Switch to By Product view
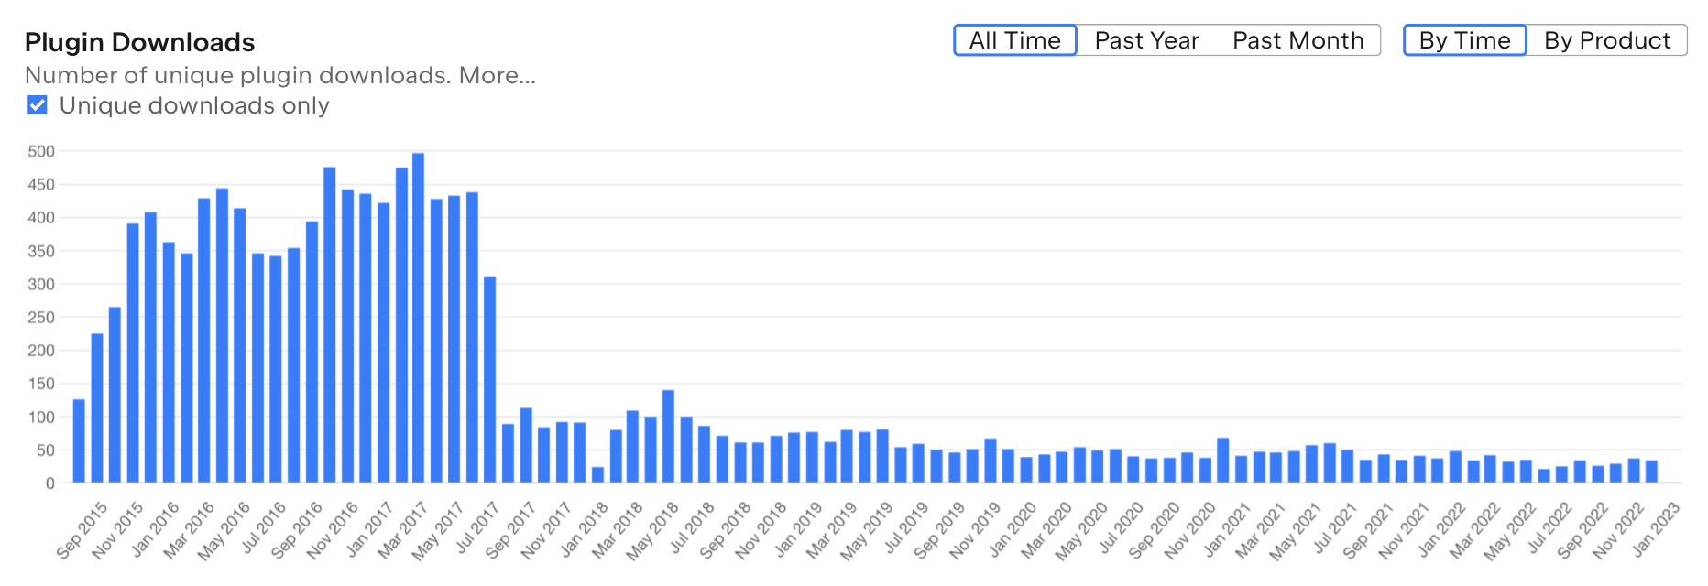 tap(1607, 40)
